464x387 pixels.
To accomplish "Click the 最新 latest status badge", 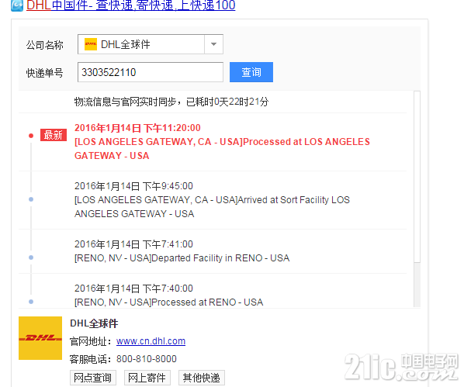I will point(54,135).
